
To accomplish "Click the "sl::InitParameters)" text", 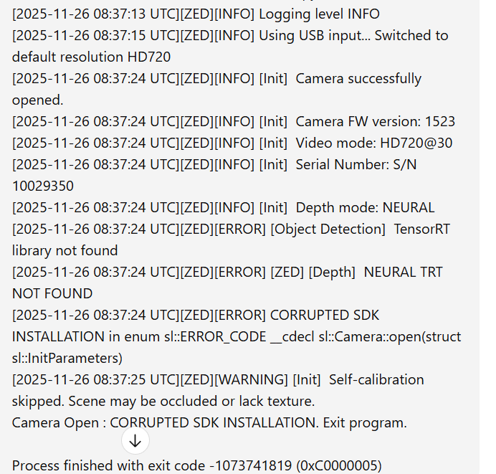I will pyautogui.click(x=67, y=358).
